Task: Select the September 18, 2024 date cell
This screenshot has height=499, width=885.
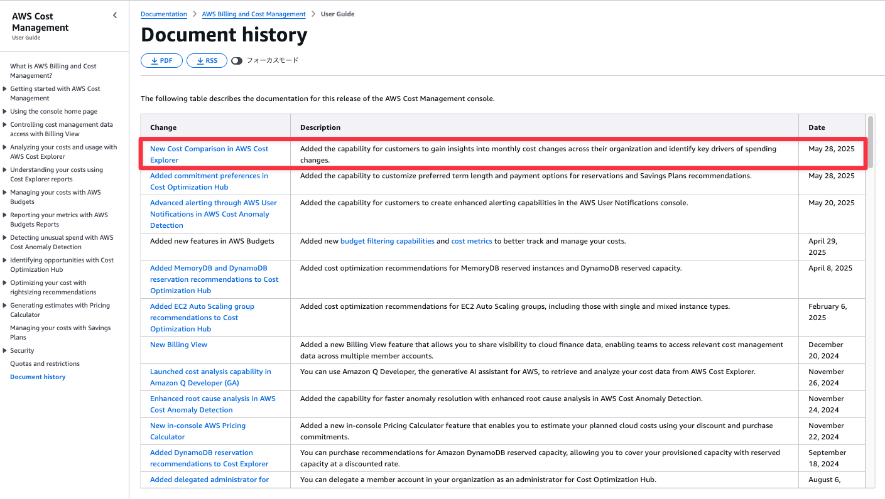Action: [832, 458]
